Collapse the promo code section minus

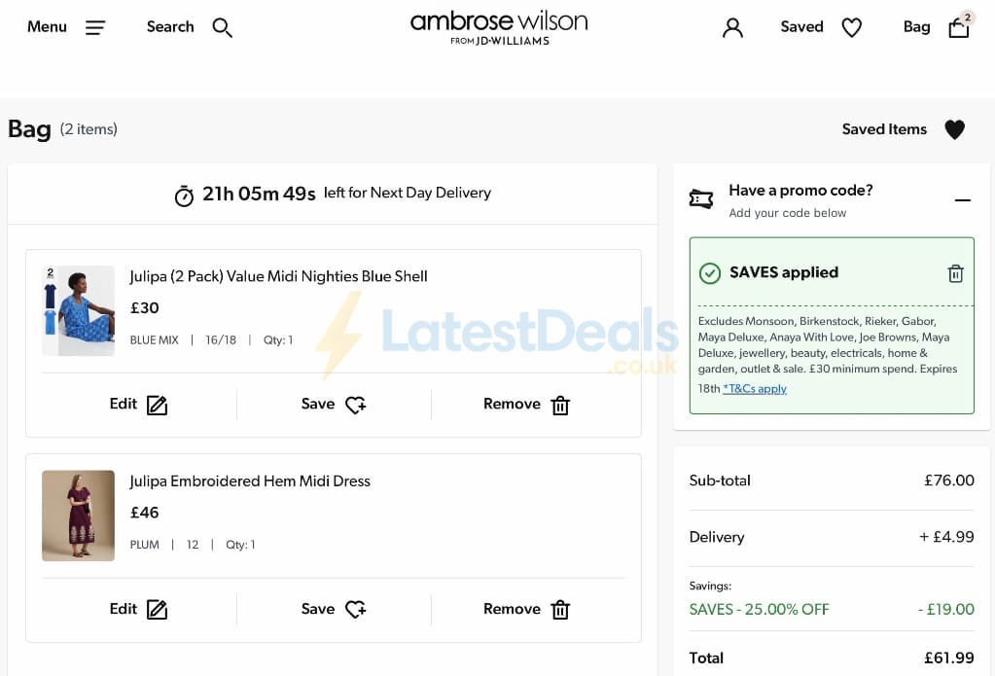(x=962, y=200)
